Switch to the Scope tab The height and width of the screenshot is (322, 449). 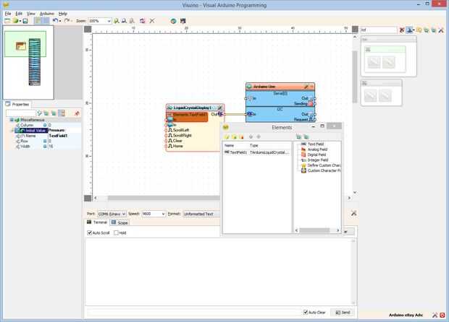119,222
